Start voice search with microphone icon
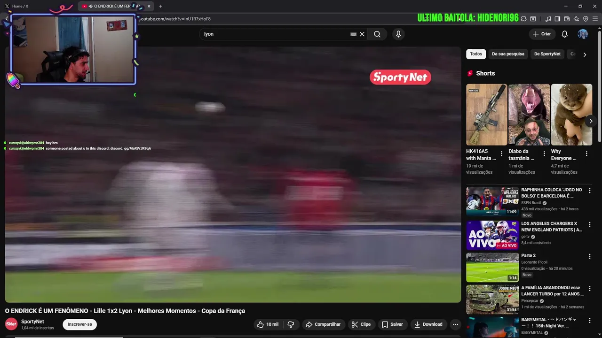The width and height of the screenshot is (602, 338). (x=398, y=34)
